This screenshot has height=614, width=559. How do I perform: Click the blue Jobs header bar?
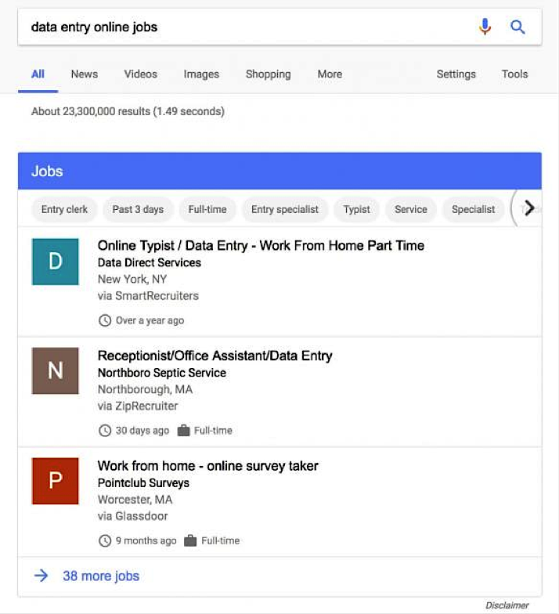point(280,171)
